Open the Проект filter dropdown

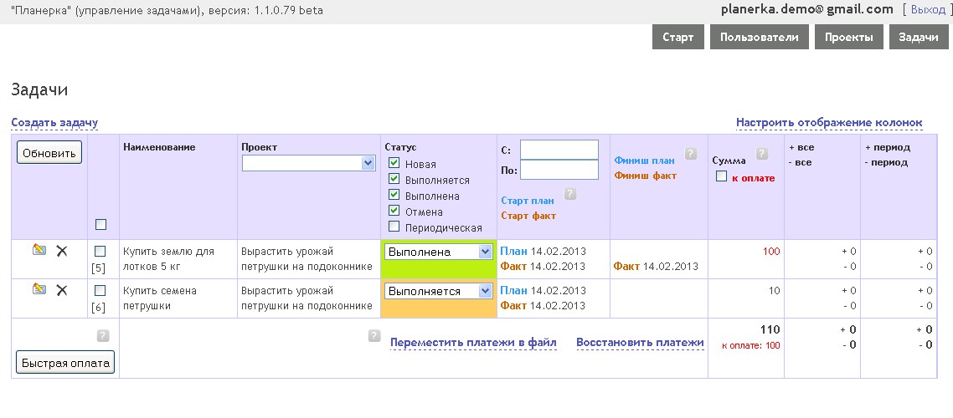pyautogui.click(x=308, y=163)
